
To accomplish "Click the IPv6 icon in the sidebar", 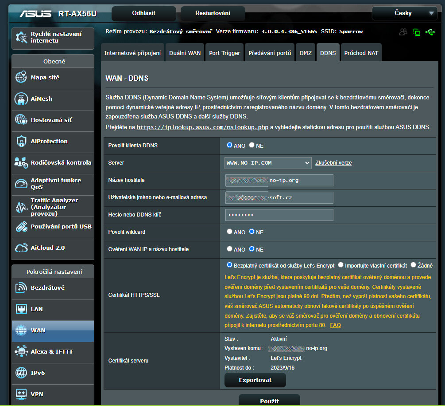I will coord(21,373).
